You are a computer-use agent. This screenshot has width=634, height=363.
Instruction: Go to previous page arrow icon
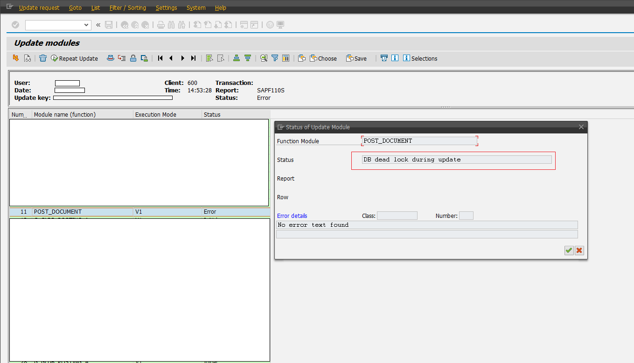tap(171, 58)
